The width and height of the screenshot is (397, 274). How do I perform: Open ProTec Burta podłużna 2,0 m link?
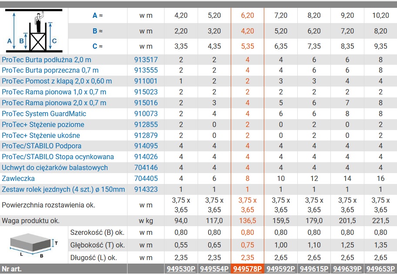[46, 60]
